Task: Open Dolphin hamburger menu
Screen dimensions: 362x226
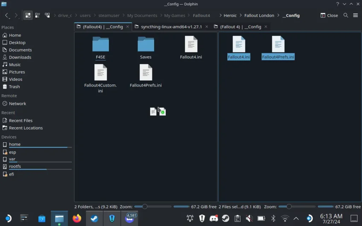Action: 355,16
